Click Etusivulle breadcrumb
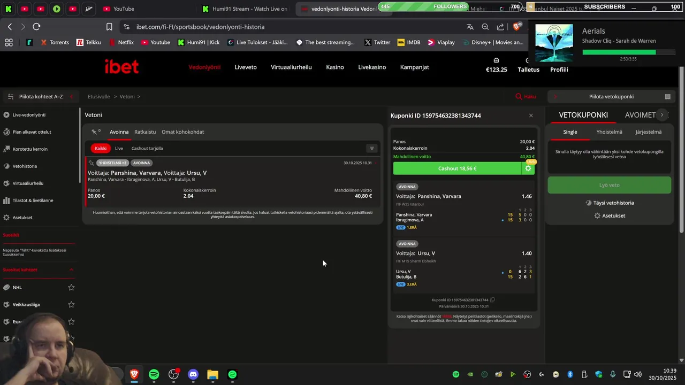685x385 pixels. pos(98,97)
